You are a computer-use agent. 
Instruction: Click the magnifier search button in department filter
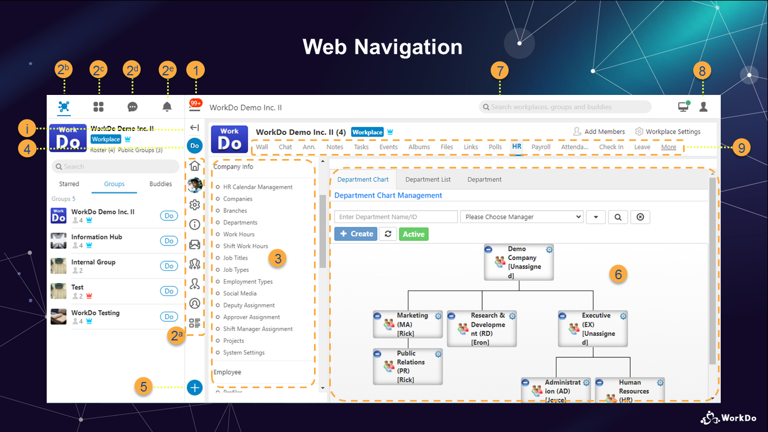point(618,217)
